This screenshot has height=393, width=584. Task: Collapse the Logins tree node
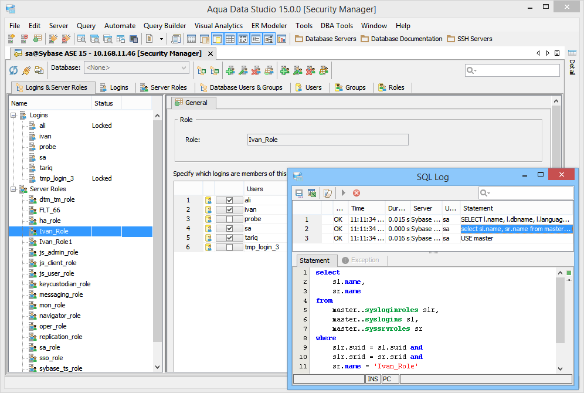pyautogui.click(x=13, y=115)
